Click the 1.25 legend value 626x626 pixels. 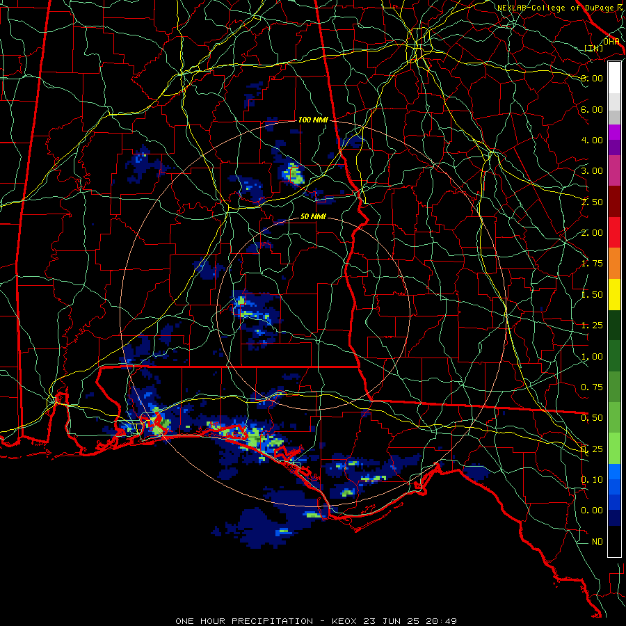592,326
